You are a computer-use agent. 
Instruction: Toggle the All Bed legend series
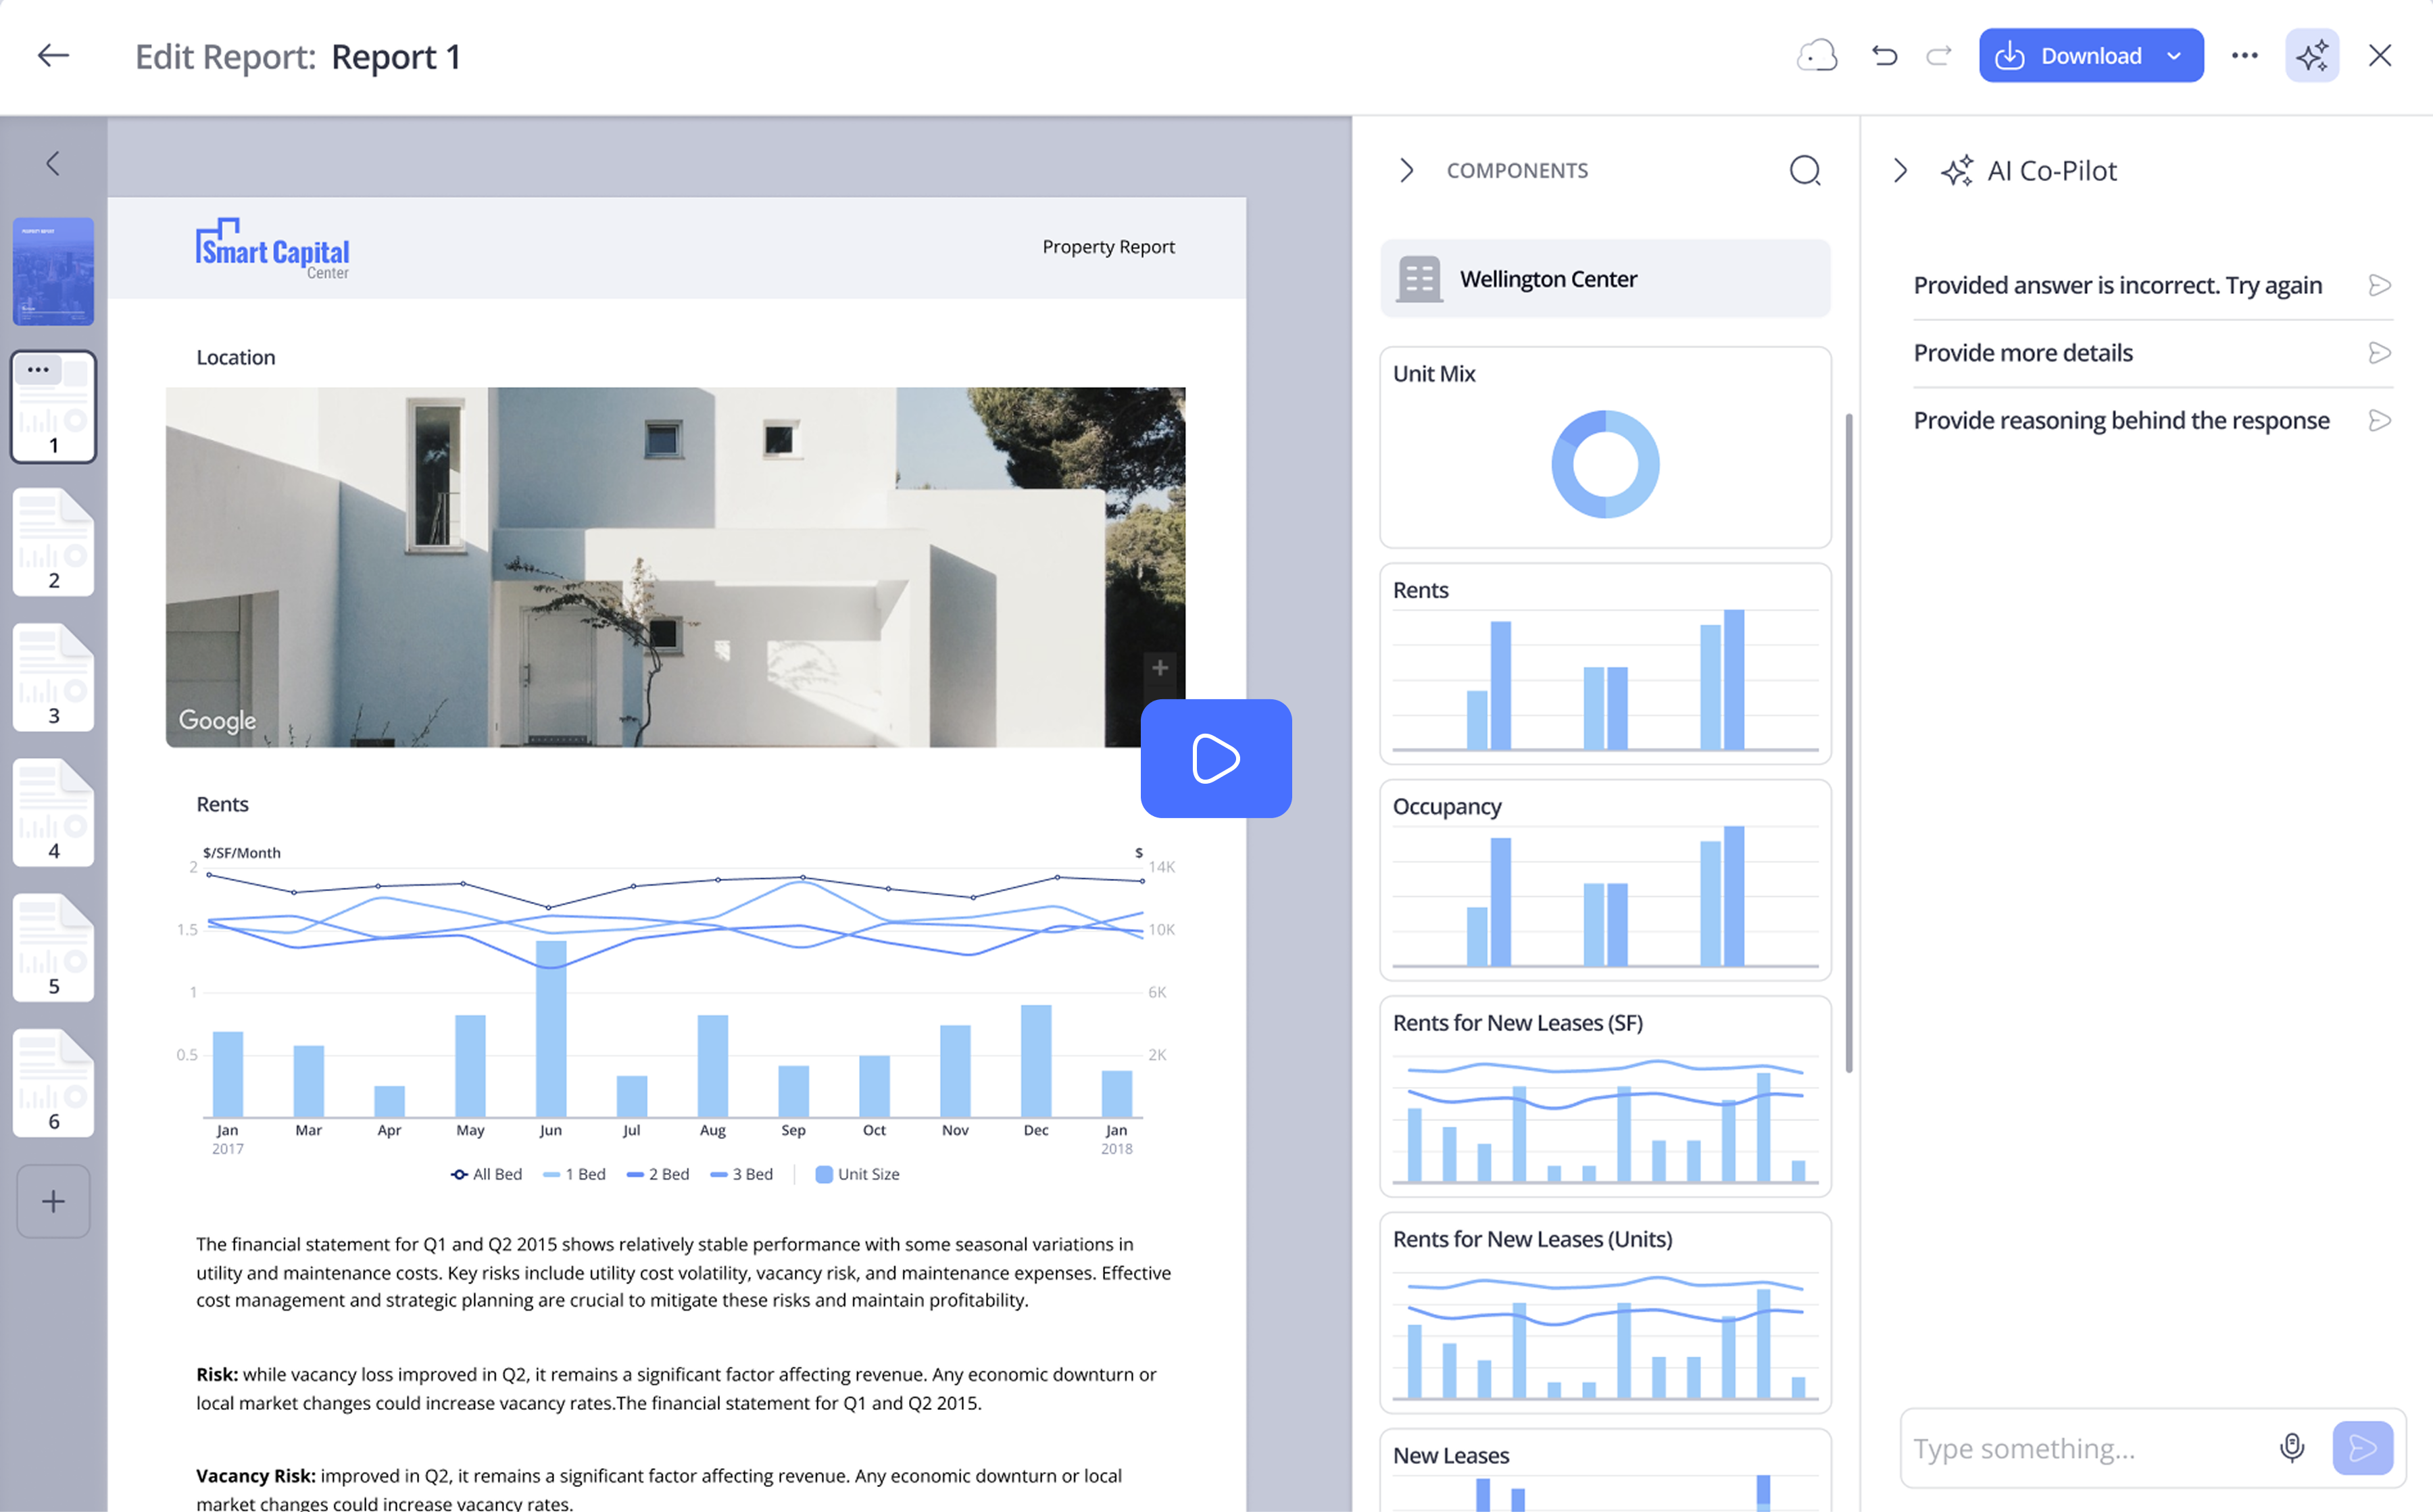(x=486, y=1174)
